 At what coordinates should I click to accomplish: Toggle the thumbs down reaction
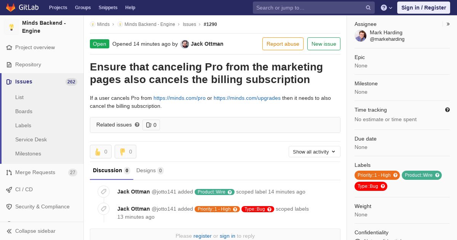[x=125, y=152]
